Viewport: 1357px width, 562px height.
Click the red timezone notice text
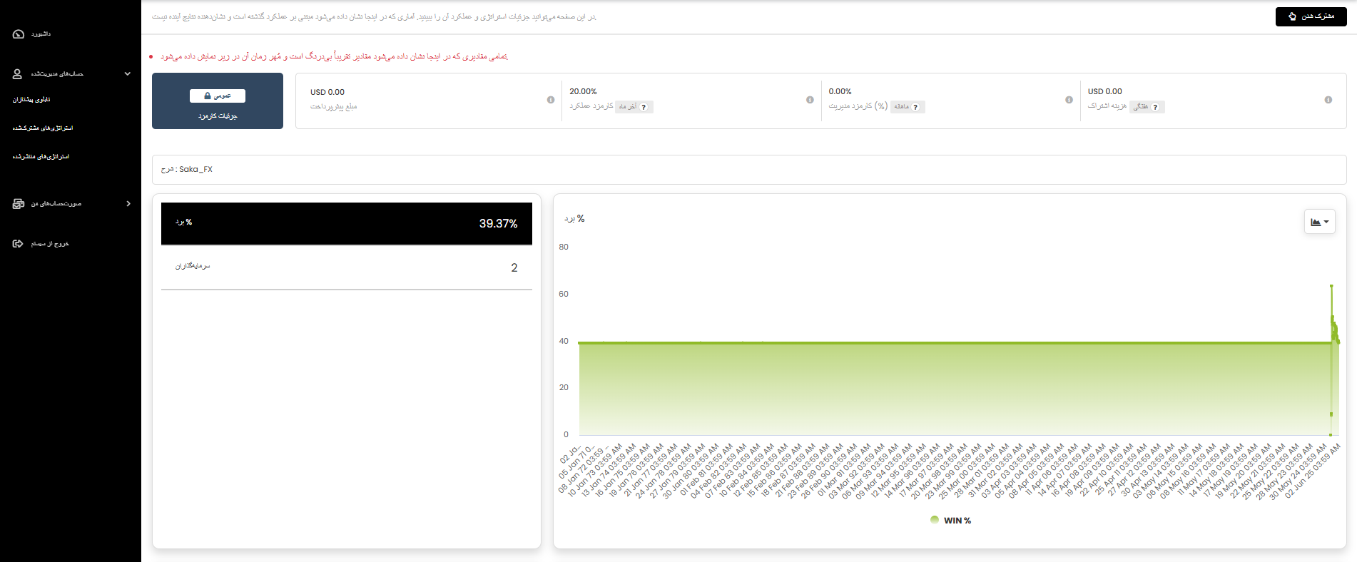click(334, 56)
